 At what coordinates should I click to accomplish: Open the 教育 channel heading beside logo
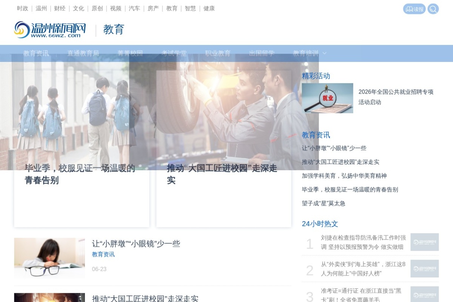point(114,30)
